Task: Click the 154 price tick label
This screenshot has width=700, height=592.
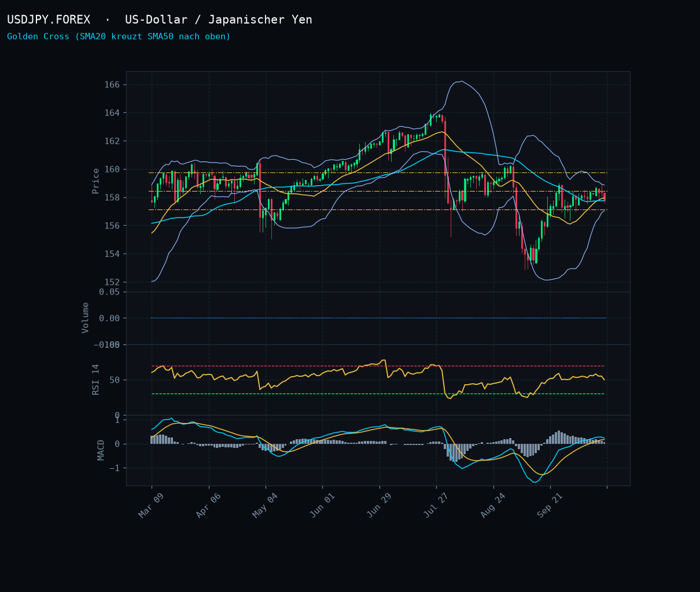Action: 112,254
